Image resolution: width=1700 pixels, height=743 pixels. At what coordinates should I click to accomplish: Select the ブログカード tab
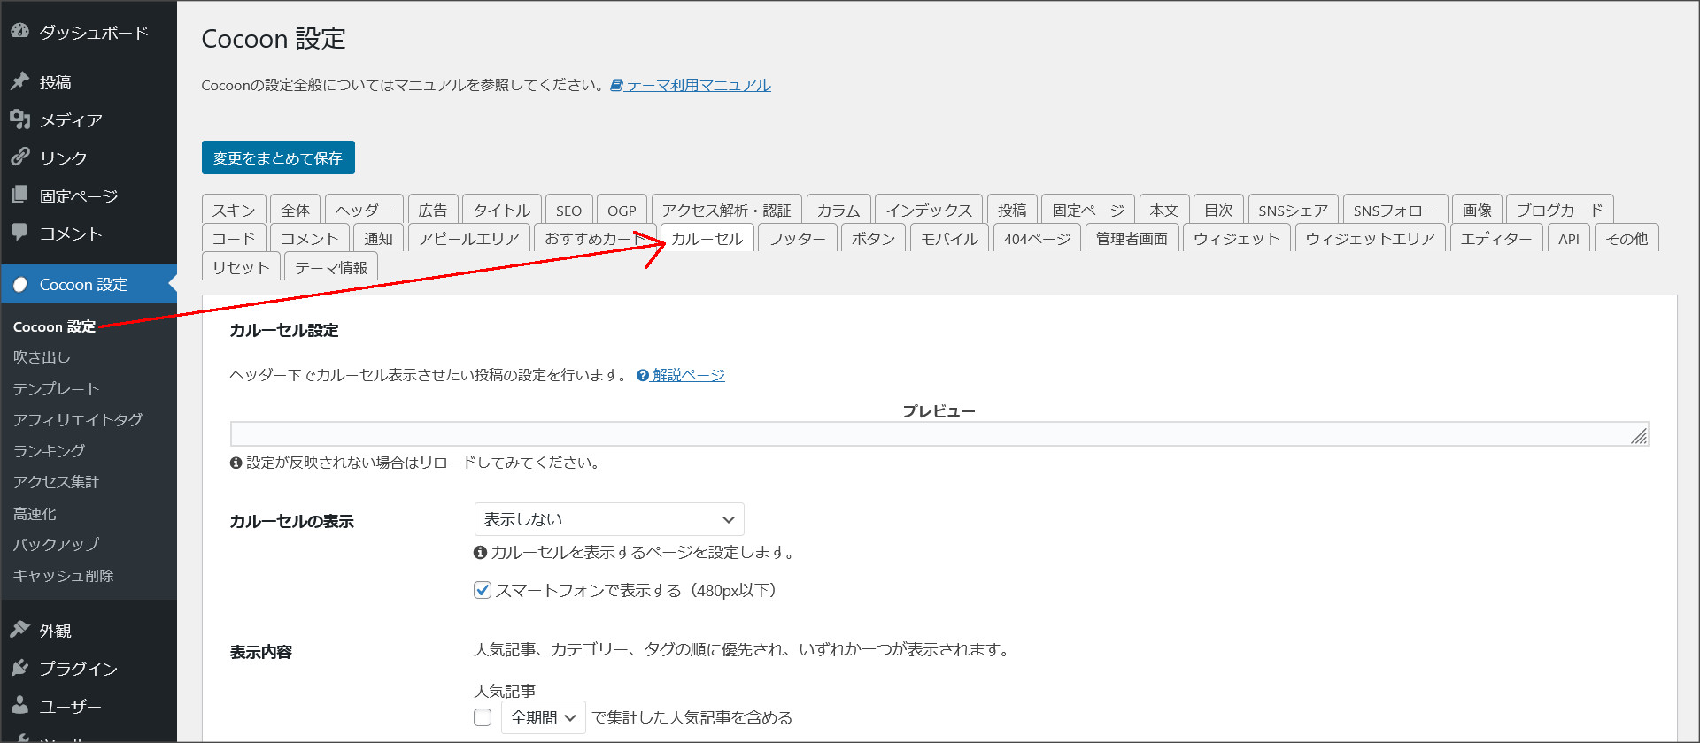point(1559,210)
